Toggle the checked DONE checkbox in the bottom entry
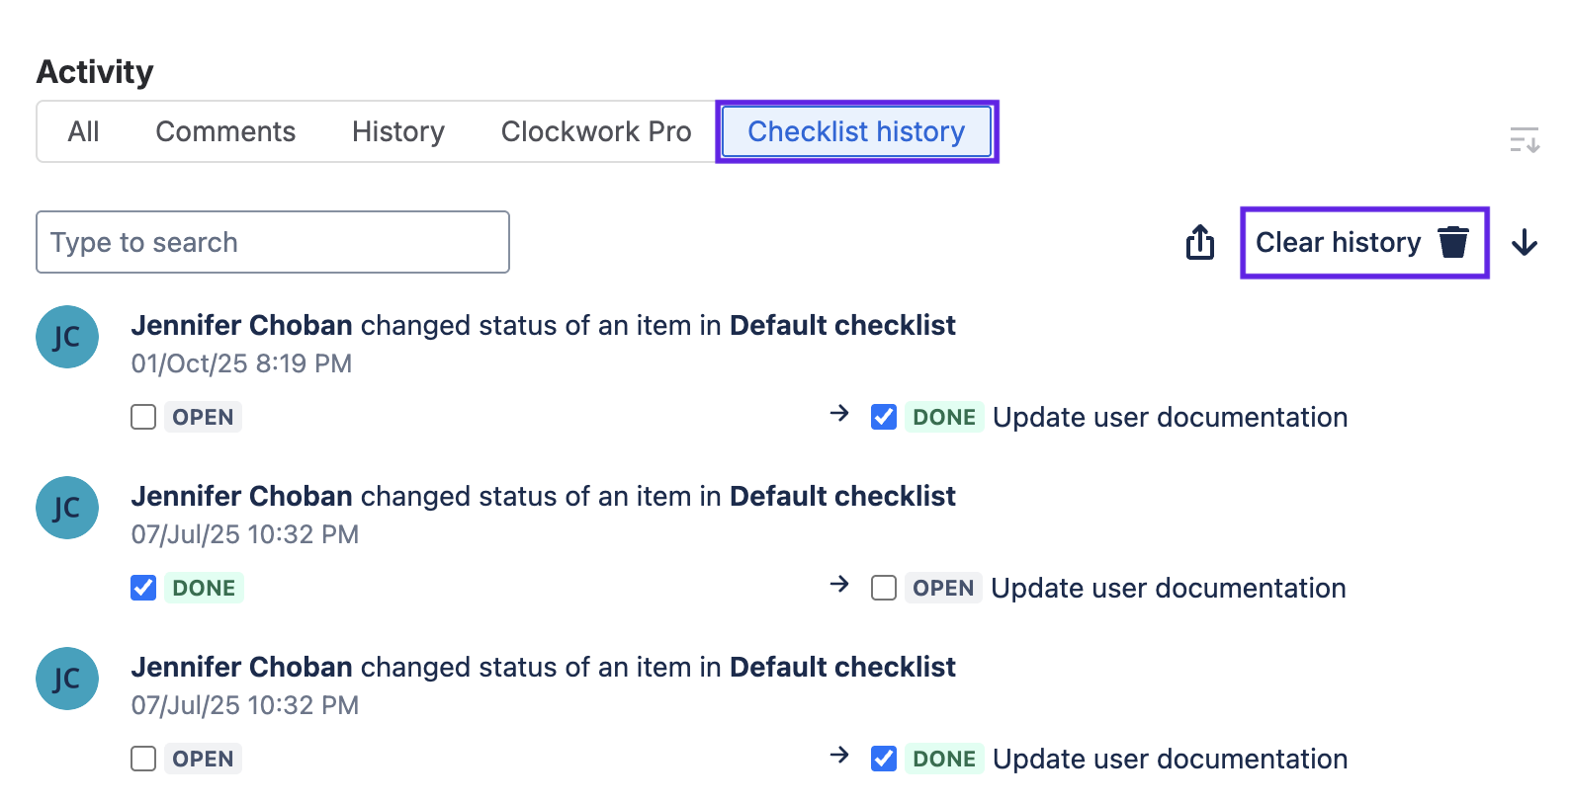This screenshot has height=803, width=1571. click(x=884, y=759)
